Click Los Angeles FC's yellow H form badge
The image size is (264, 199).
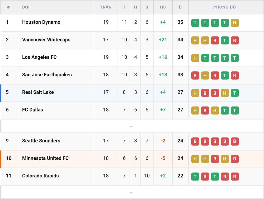click(195, 58)
